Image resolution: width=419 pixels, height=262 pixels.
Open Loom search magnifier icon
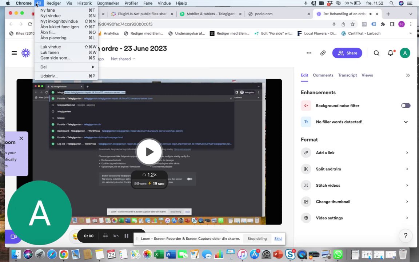tap(376, 53)
